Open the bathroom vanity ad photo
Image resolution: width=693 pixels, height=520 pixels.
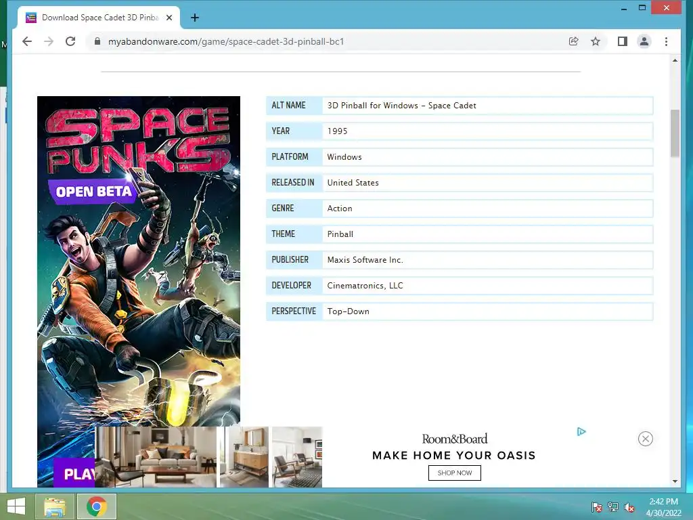(244, 457)
